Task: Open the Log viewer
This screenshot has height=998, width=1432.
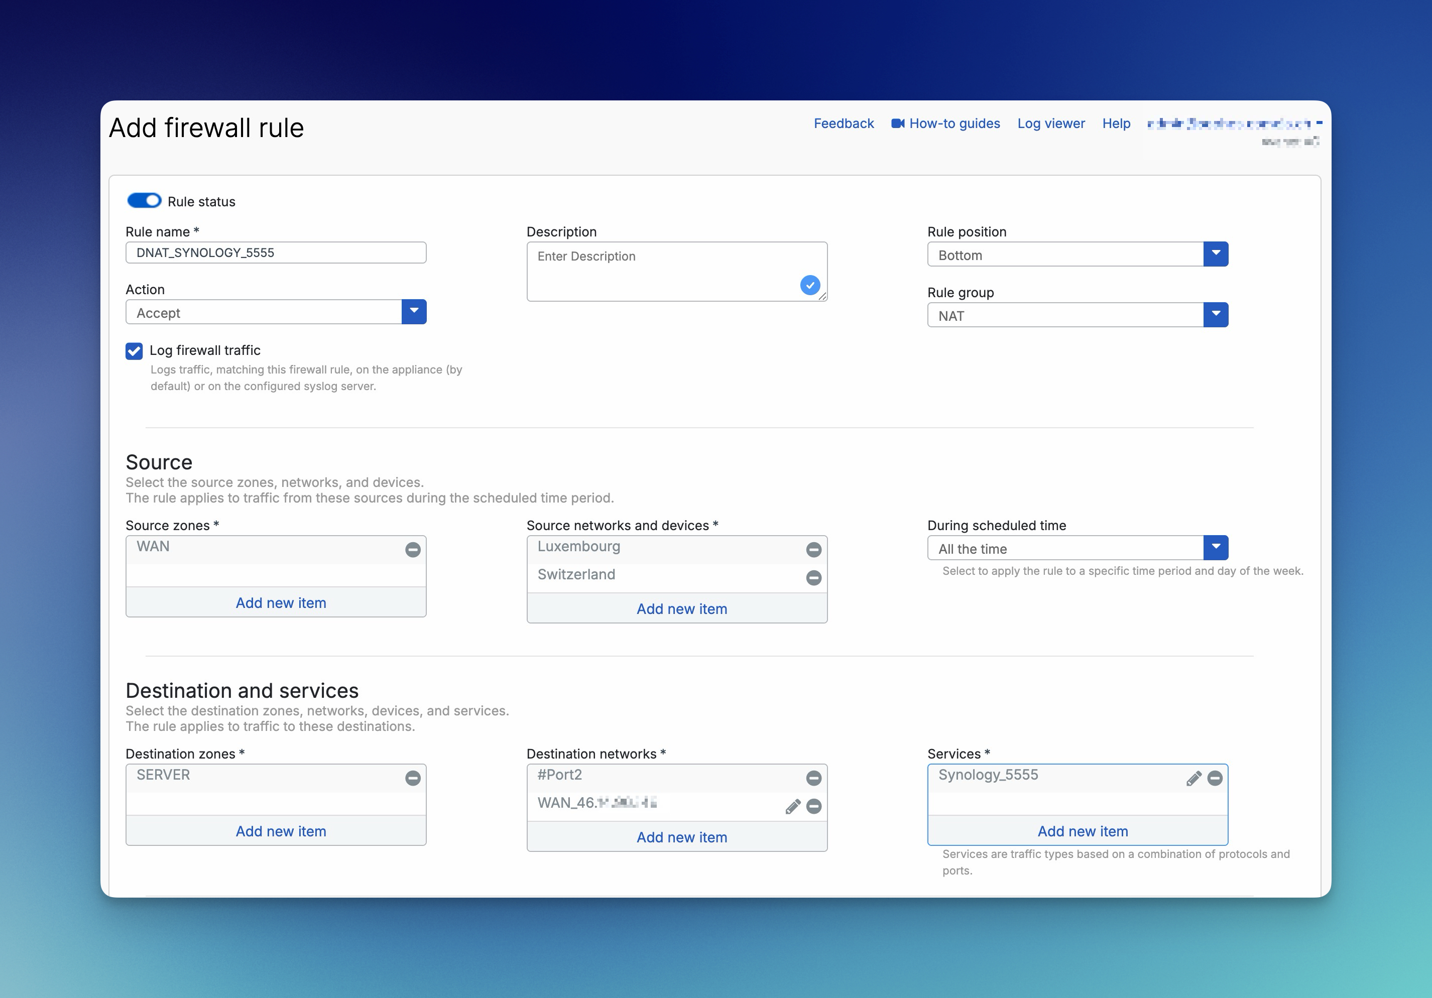Action: [1051, 123]
